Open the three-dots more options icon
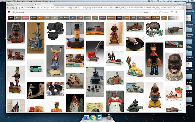 coord(181,12)
